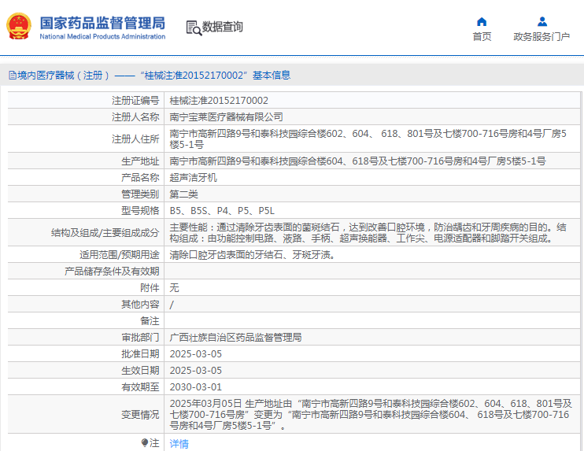
Task: Open 数据查询 text link
Action: pyautogui.click(x=223, y=27)
